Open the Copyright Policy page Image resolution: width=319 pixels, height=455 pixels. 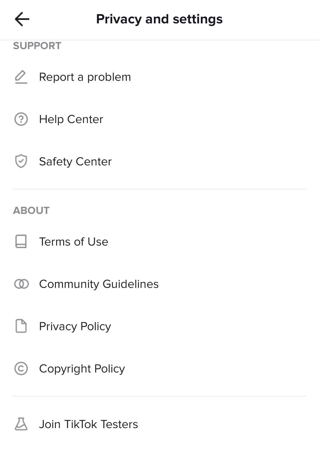(159, 369)
